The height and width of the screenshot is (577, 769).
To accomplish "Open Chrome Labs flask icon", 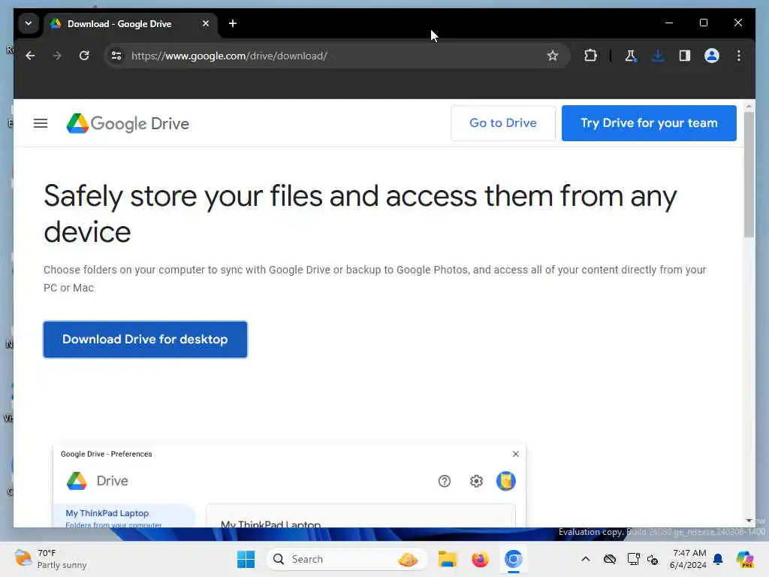I will pyautogui.click(x=631, y=56).
